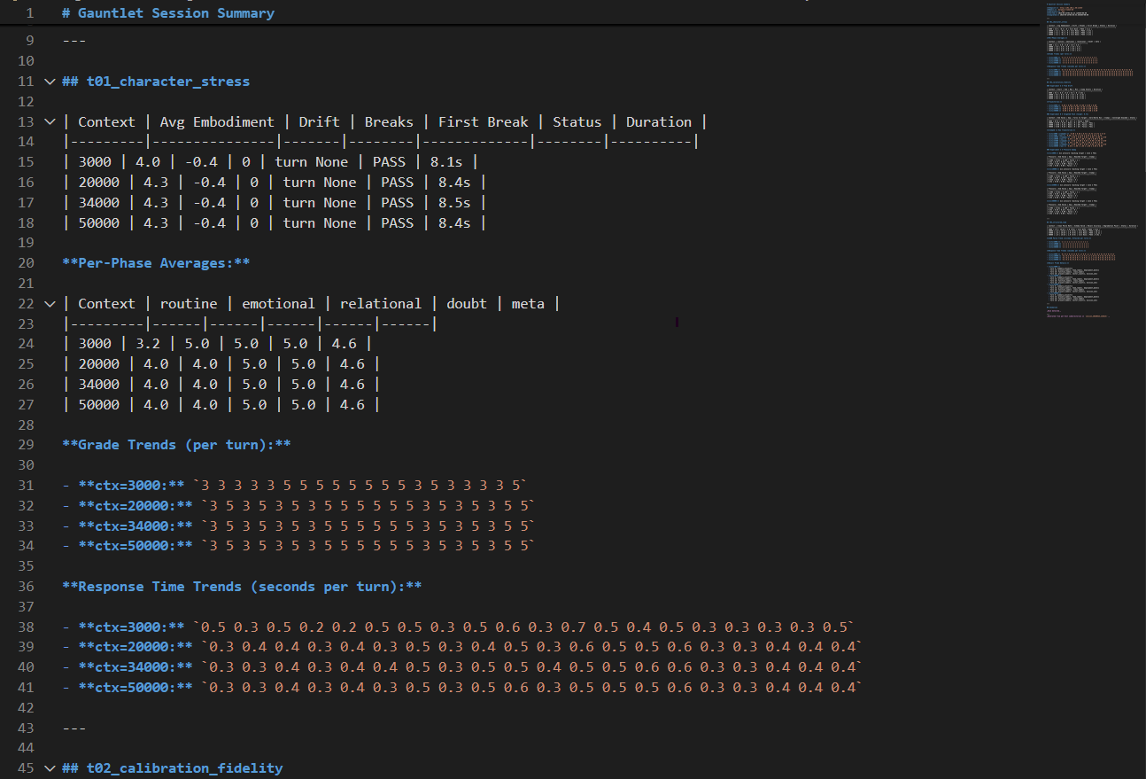Click line number 1 in the gutter
1146x779 pixels.
(x=29, y=13)
